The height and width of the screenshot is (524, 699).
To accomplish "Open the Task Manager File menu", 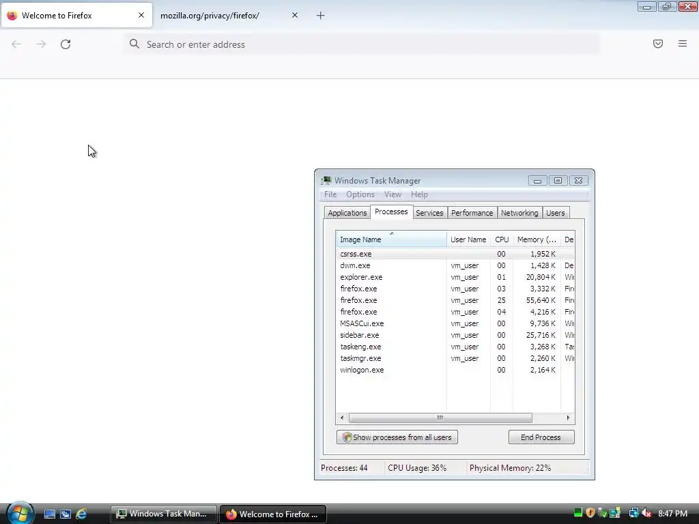I will pos(330,194).
